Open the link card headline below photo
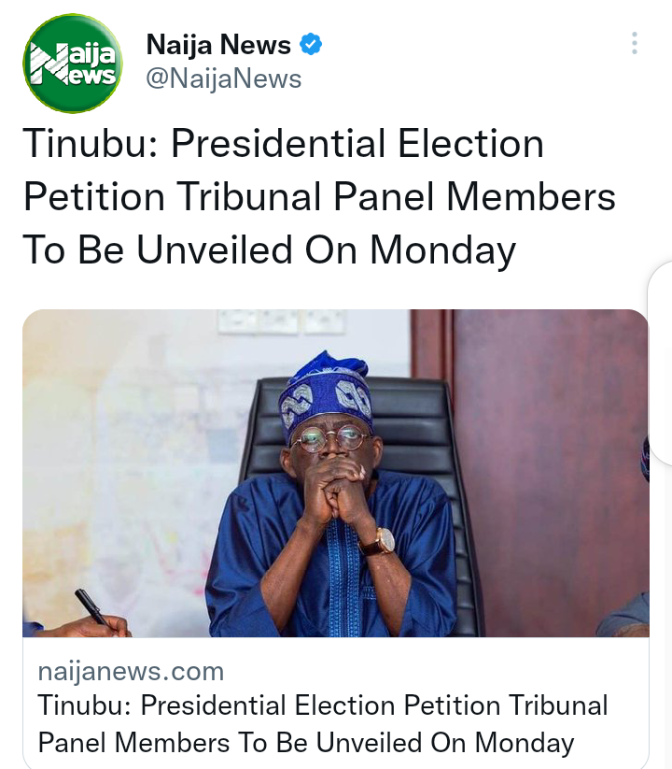Screen dimensions: 672x769 pyautogui.click(x=323, y=724)
